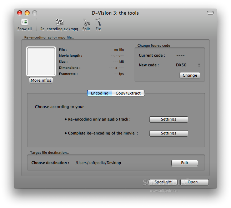Click the '-- fps' Framerate value
This screenshot has width=231, height=208.
119,74
